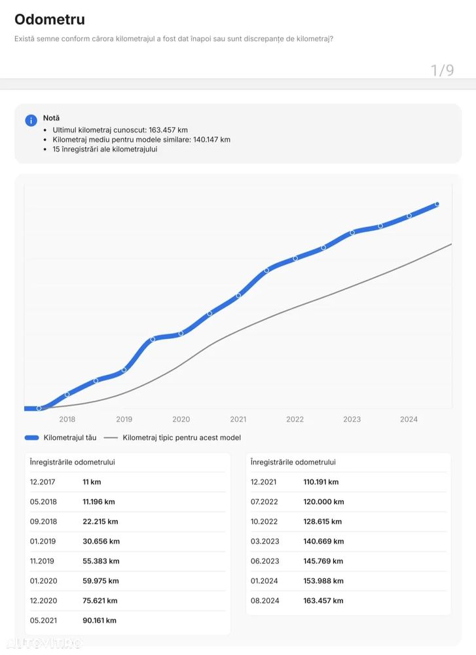The width and height of the screenshot is (476, 655).
Task: Select the first data point on the blue line
Action: [39, 408]
